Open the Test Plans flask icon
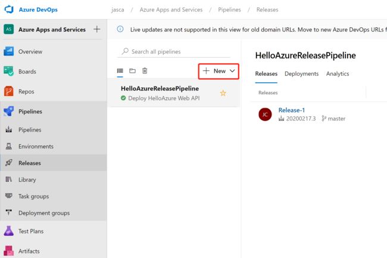The image size is (387, 258). tap(9, 231)
